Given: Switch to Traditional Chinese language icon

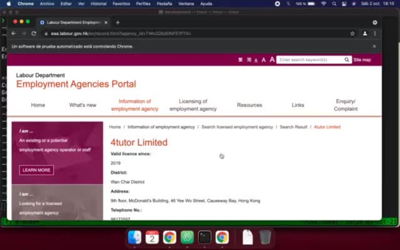Looking at the screenshot, I should (x=240, y=60).
